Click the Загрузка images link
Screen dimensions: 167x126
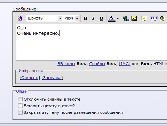52,78
